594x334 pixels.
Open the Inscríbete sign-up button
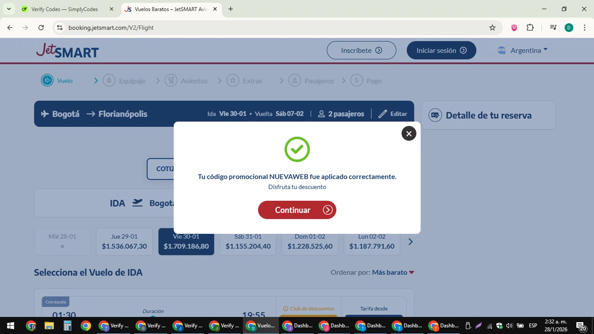(361, 50)
